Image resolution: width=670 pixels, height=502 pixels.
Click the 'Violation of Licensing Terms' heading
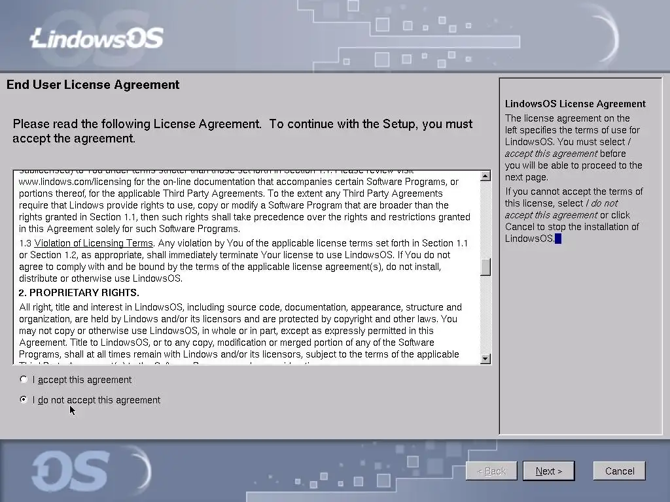tap(94, 243)
